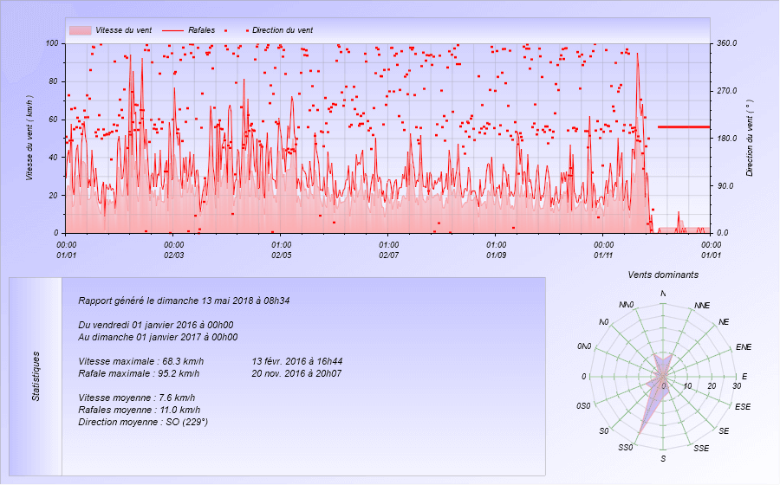Click the left vertical axis title Vitesse du vent (km/h)
This screenshot has height=485, width=780.
[29, 138]
